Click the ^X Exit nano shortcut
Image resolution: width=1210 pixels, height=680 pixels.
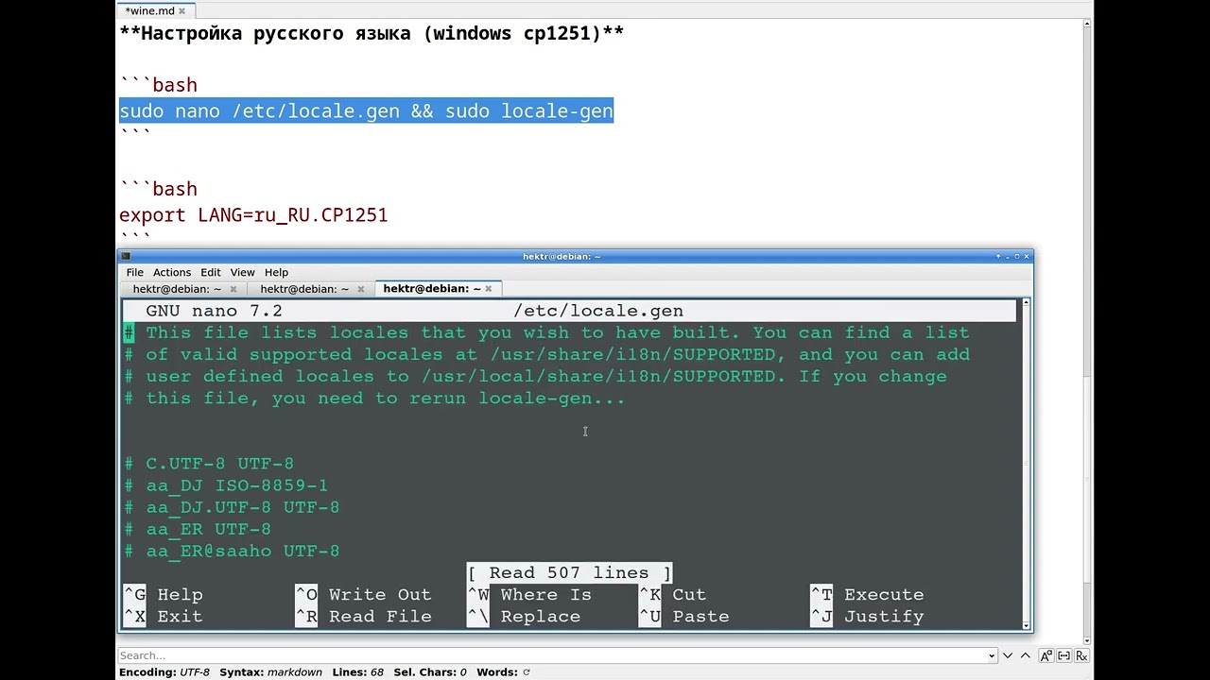(164, 617)
